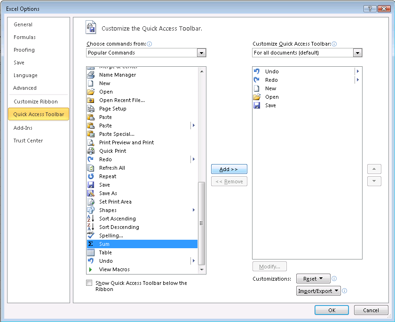Select the View Macros play icon

click(x=91, y=269)
